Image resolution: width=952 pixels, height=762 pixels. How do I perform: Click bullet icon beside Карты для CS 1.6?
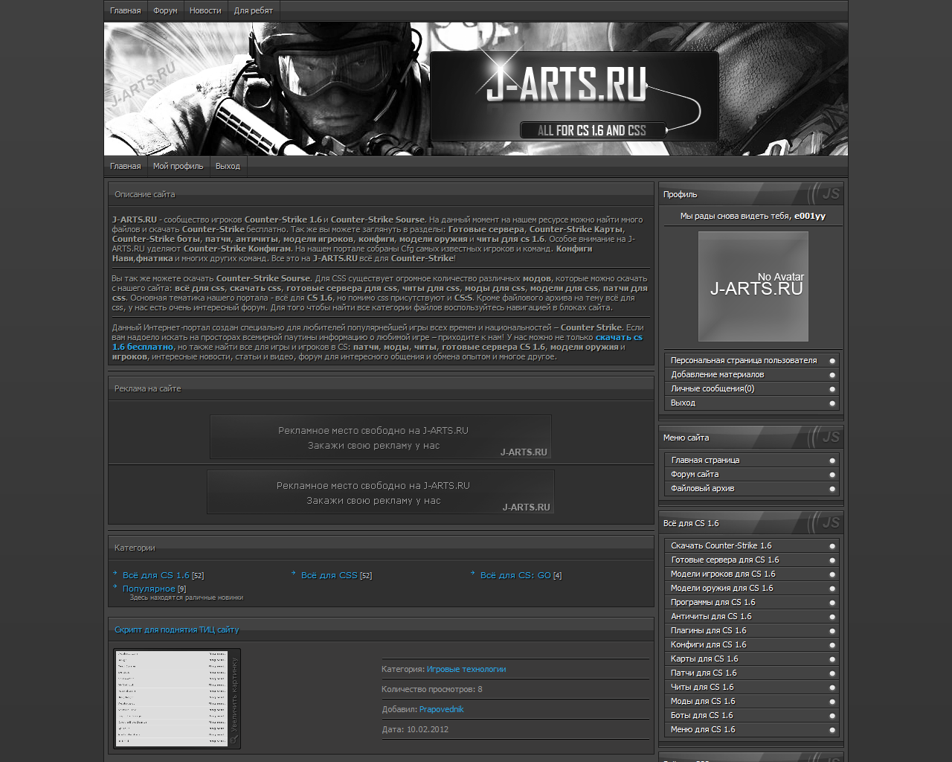click(832, 659)
